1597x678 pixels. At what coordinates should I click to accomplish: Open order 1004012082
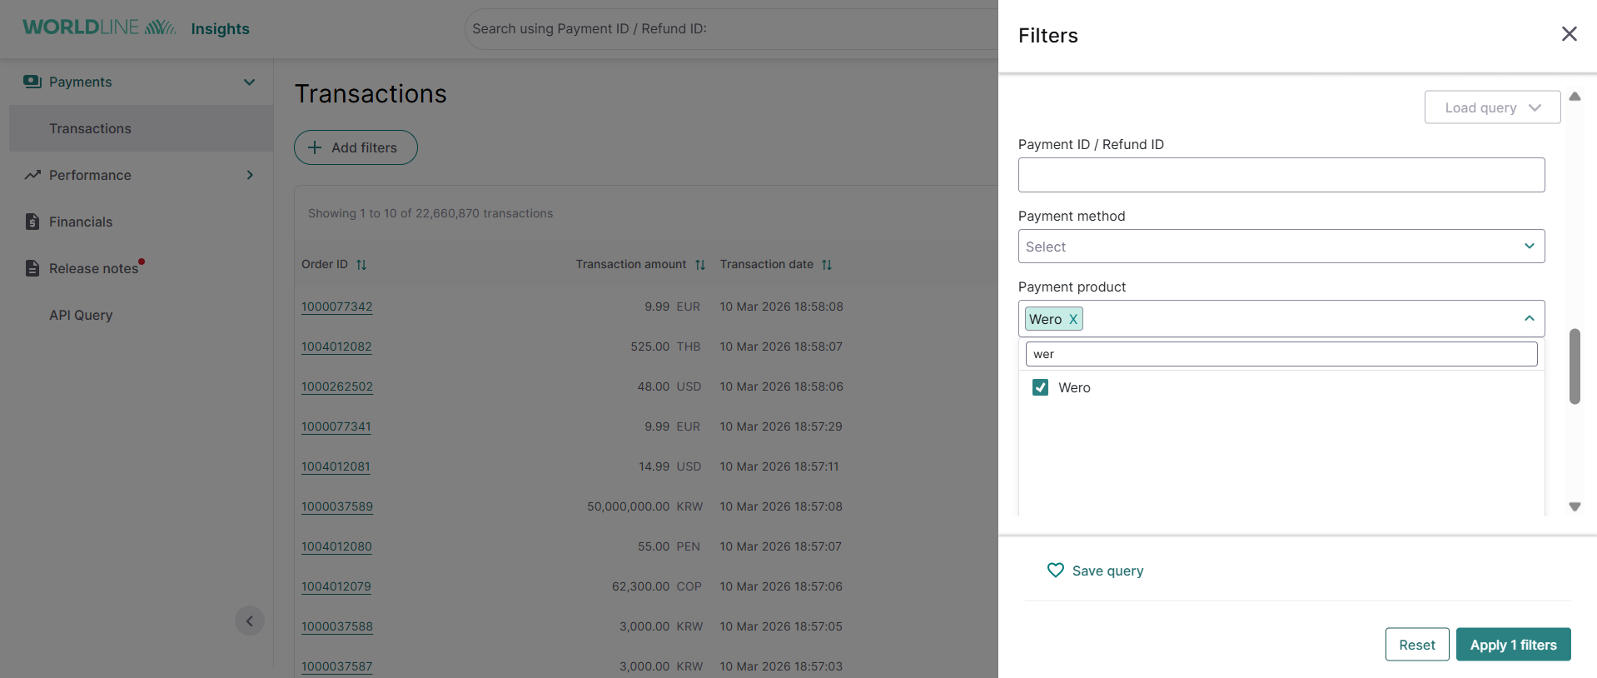pyautogui.click(x=336, y=346)
